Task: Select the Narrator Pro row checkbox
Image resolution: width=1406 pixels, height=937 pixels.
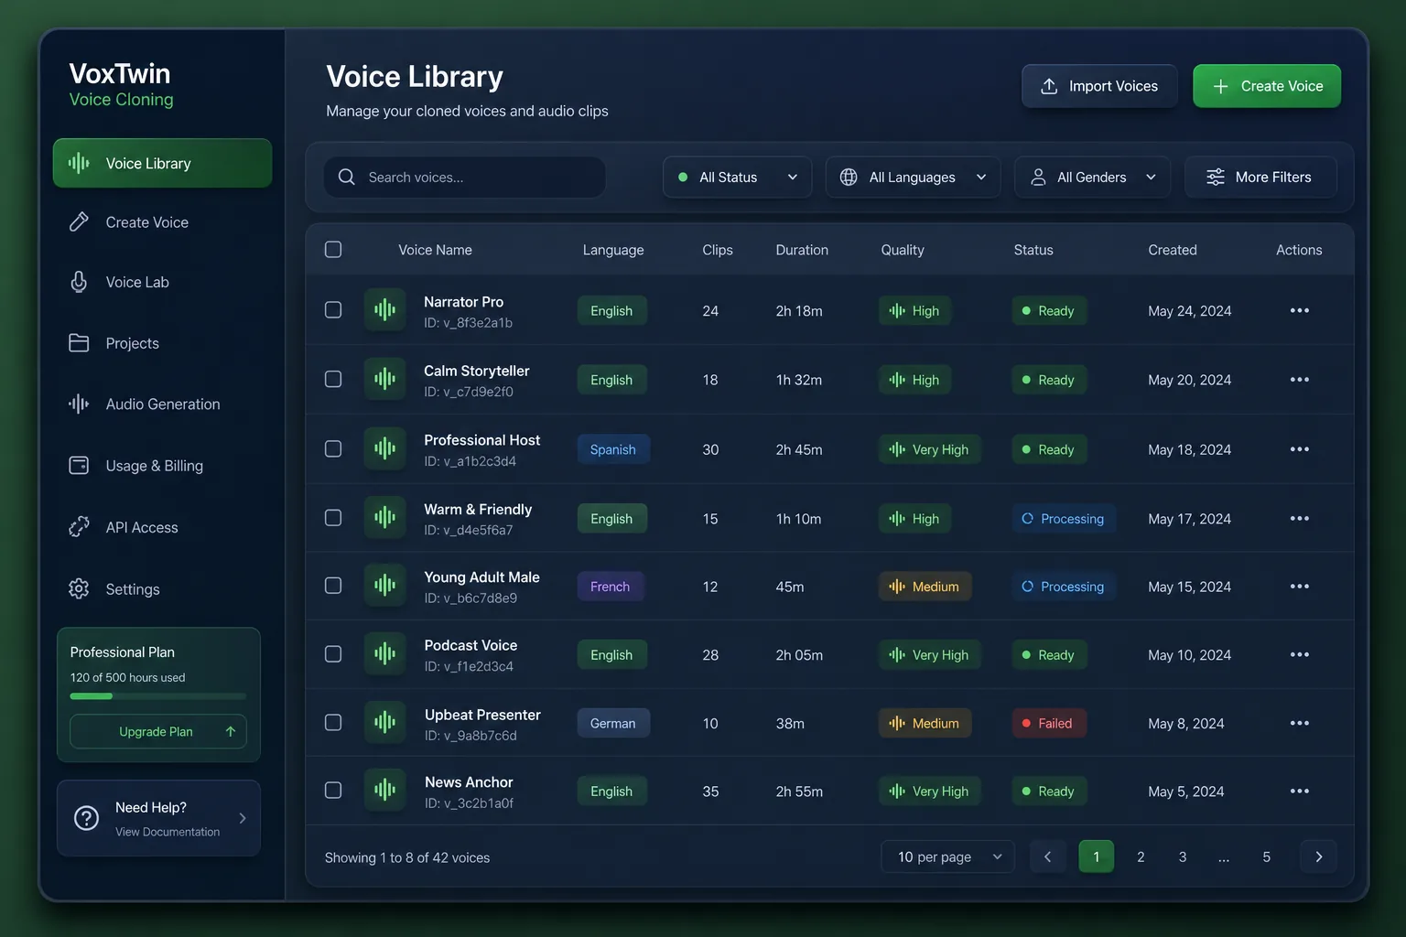Action: click(x=333, y=310)
